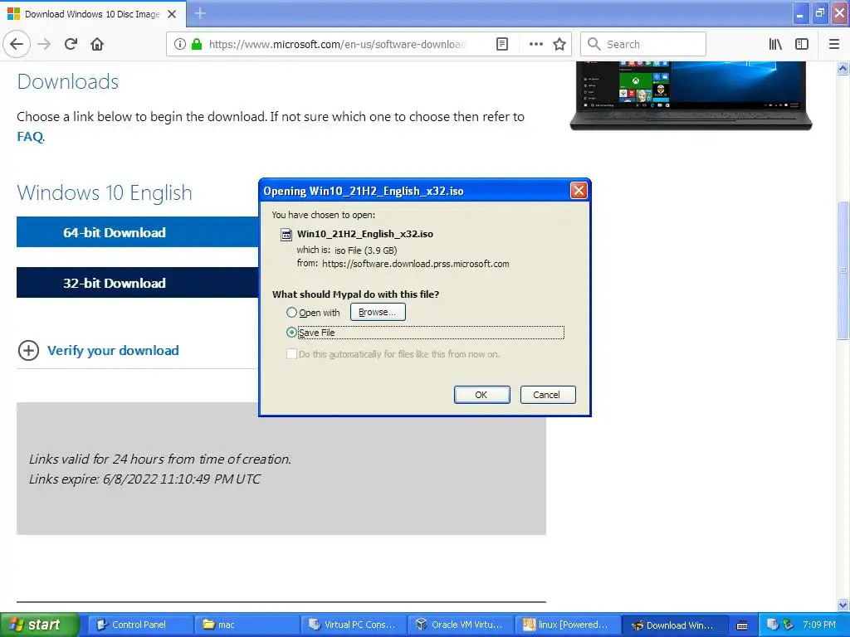
Task: Click the microsoft.com URL address field
Action: (336, 44)
